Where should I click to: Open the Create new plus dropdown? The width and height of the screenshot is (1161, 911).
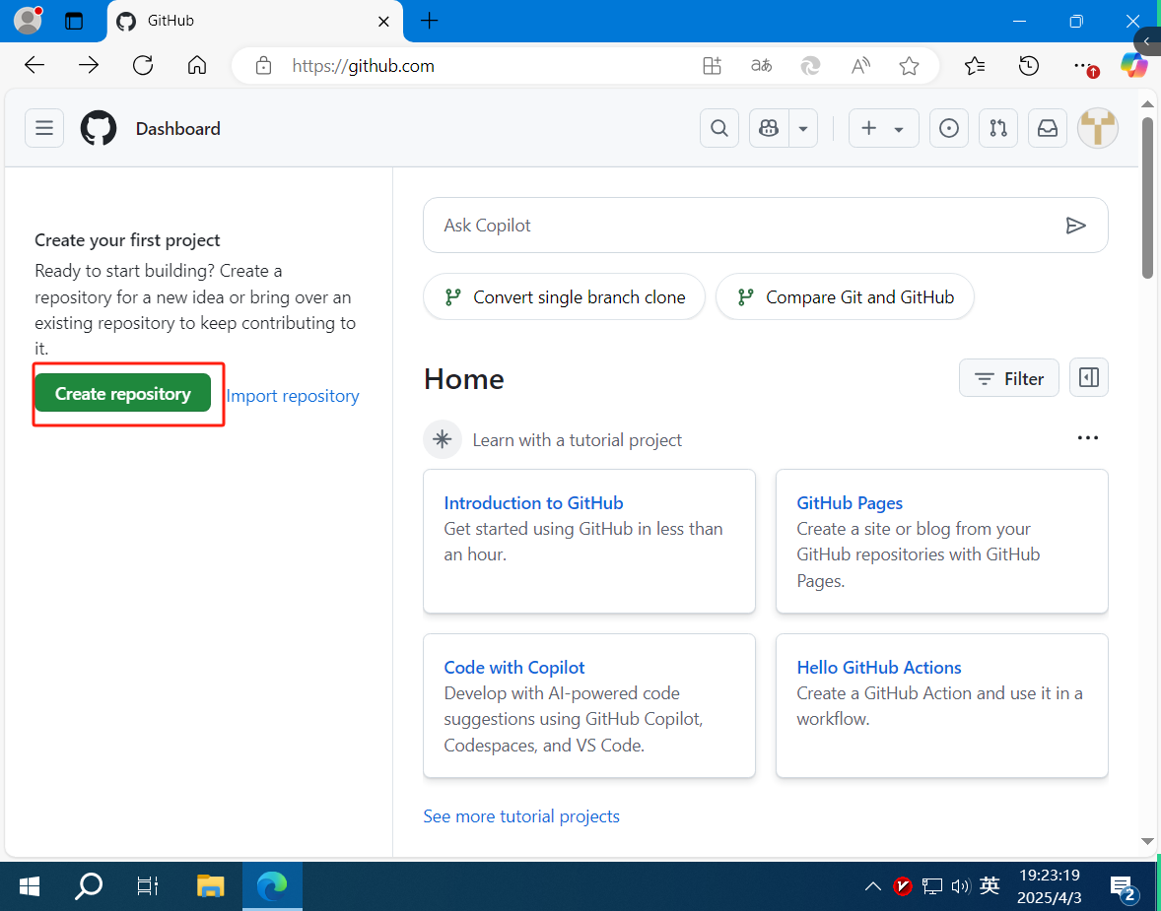tap(883, 128)
